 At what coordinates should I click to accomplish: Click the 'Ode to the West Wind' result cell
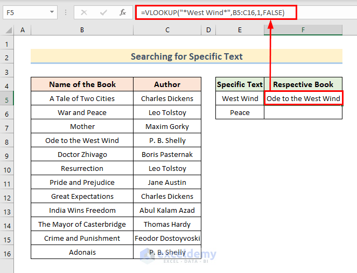[303, 98]
